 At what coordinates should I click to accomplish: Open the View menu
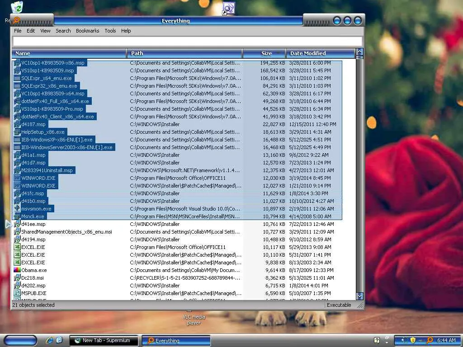click(45, 31)
